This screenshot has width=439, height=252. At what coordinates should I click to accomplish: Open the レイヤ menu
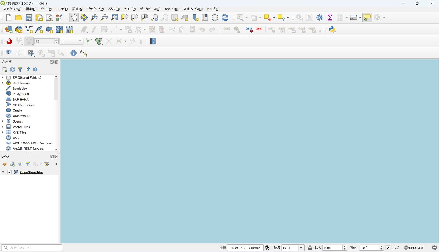62,9
